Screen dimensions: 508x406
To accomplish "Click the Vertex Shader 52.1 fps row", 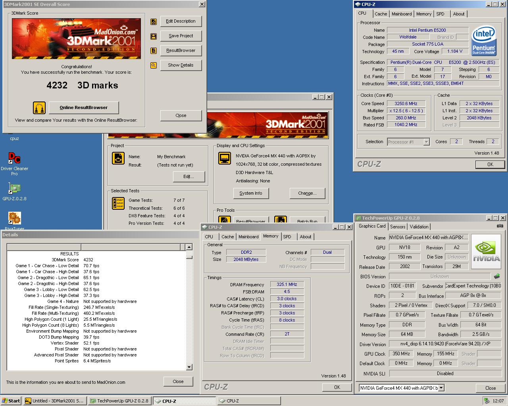I will [95, 343].
